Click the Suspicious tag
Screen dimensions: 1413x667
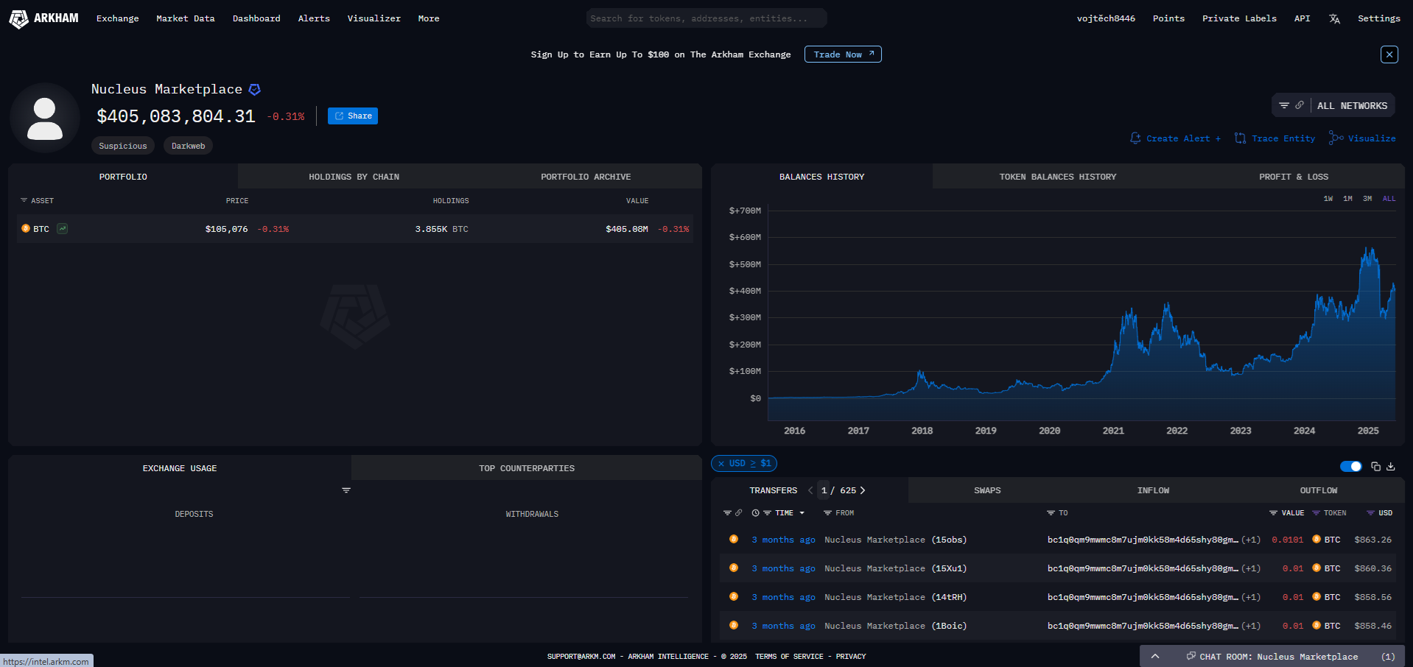tap(123, 146)
